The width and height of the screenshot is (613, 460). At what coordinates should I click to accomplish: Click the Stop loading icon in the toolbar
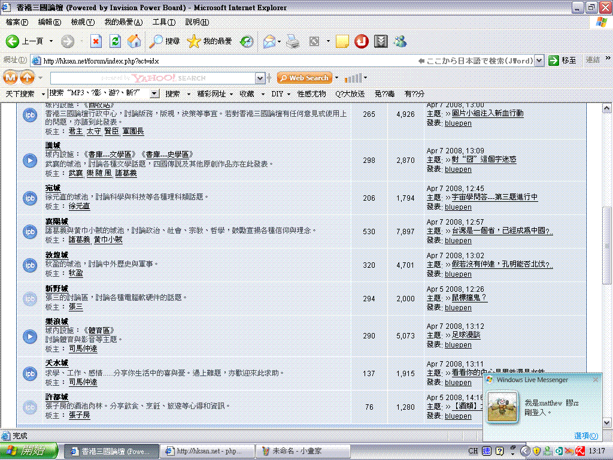96,41
